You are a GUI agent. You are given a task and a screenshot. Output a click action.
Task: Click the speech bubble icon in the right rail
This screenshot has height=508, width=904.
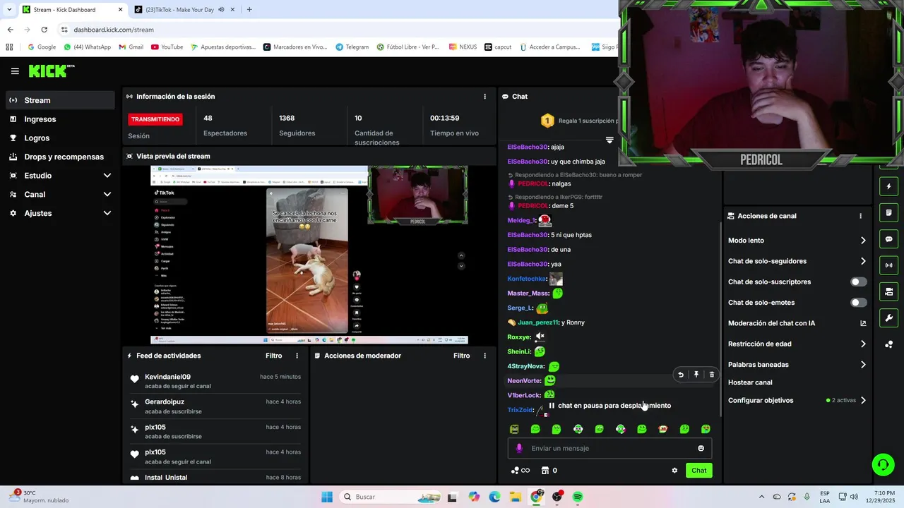tap(888, 239)
